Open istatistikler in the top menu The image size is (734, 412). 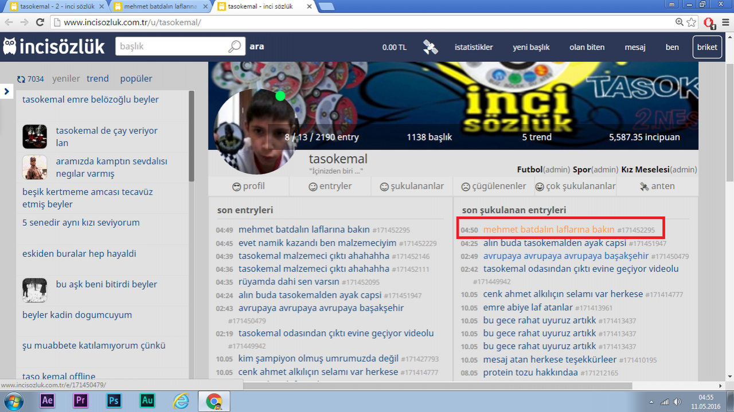pyautogui.click(x=474, y=47)
